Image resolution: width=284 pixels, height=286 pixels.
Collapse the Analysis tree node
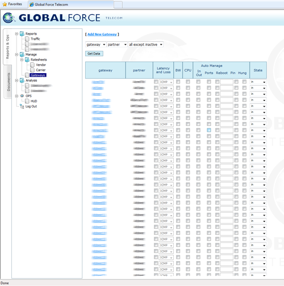tap(16, 81)
